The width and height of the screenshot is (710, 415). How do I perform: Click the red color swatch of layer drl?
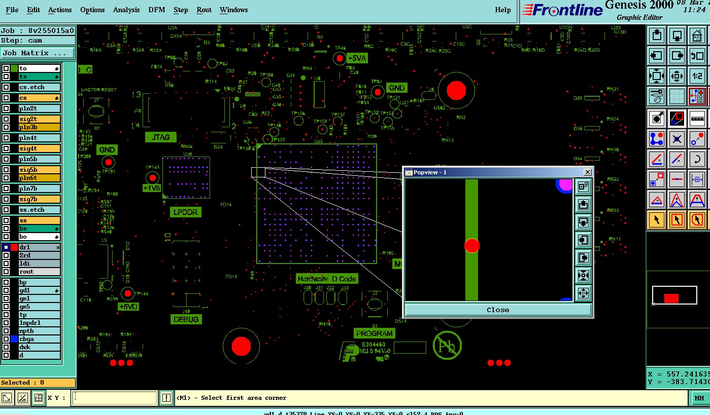tap(14, 247)
